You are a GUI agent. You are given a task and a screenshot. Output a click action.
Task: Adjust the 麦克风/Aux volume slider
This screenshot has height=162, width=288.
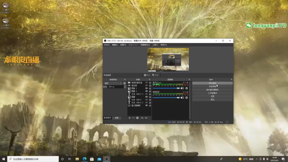coord(166,88)
